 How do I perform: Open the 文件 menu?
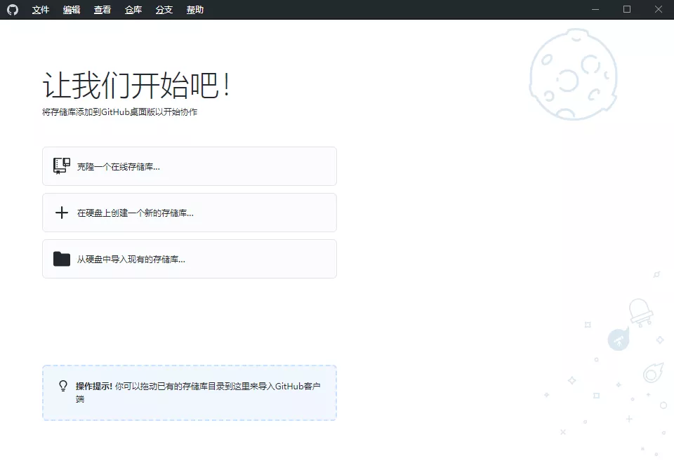coord(40,9)
